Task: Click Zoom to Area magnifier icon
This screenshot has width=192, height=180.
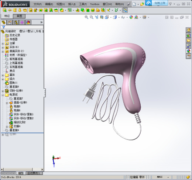Action: [92, 17]
